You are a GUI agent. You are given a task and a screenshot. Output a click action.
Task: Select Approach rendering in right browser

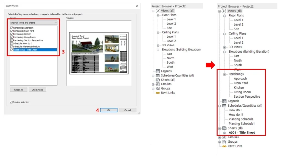point(240,79)
